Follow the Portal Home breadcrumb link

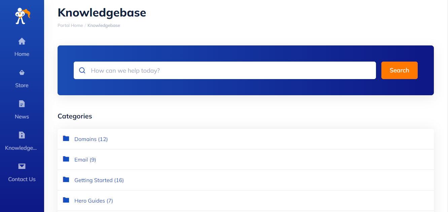[x=70, y=26]
